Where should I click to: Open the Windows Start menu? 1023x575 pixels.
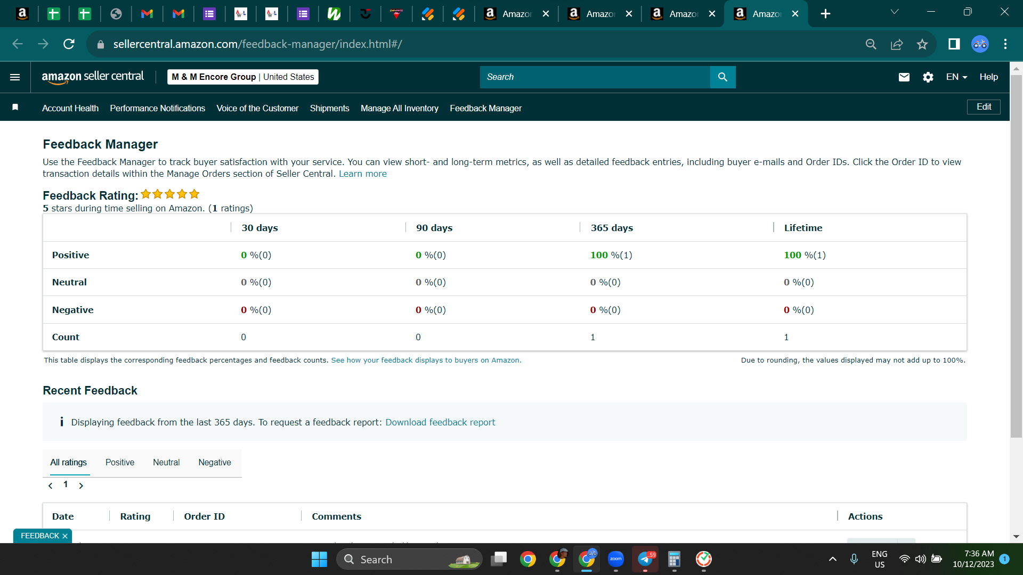pyautogui.click(x=319, y=559)
